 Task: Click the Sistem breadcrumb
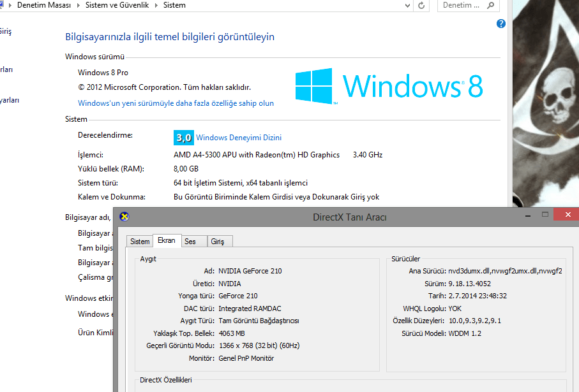(174, 6)
